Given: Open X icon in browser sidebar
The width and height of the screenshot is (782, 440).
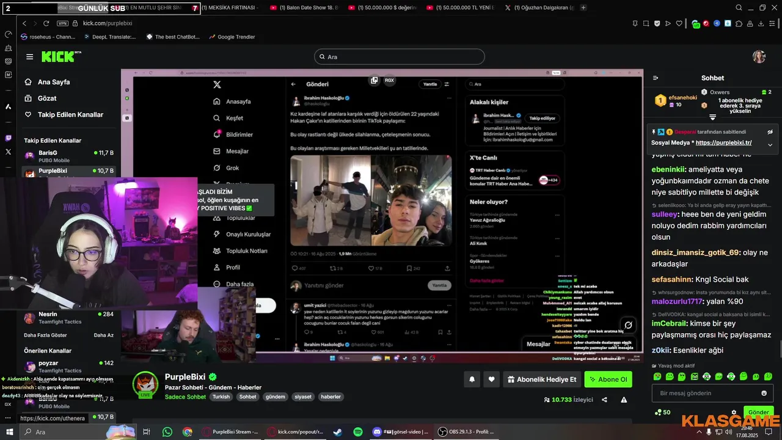Looking at the screenshot, I should tap(8, 152).
